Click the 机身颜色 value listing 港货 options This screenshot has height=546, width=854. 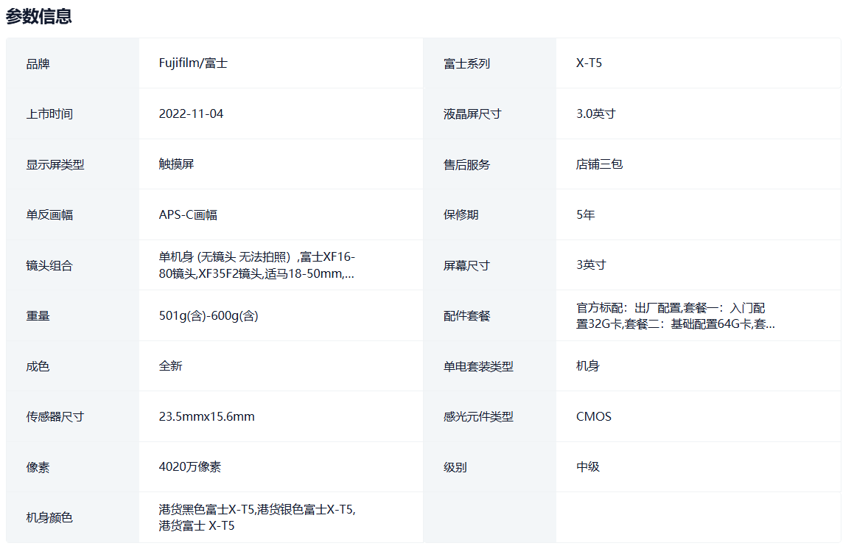pos(257,517)
